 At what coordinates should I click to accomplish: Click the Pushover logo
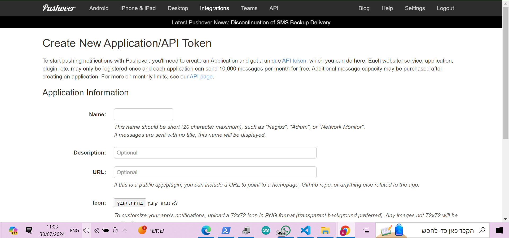[x=59, y=8]
